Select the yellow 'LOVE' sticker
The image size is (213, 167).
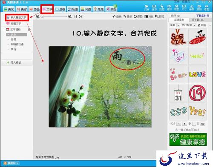tap(197, 74)
